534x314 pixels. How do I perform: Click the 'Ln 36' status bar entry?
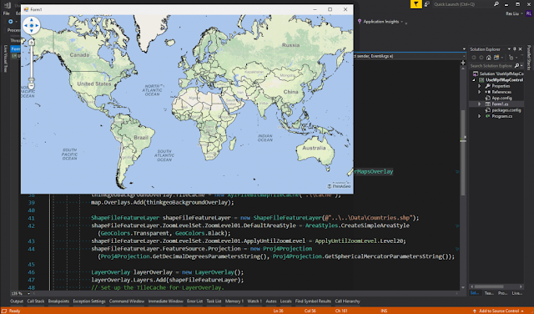point(278,311)
